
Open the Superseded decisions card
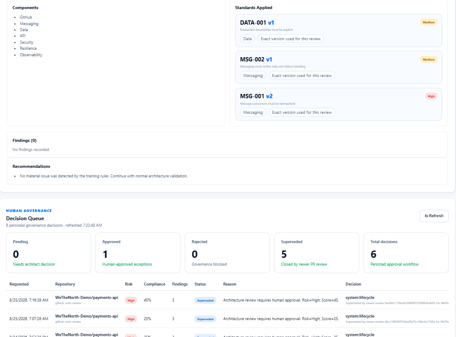coord(317,253)
